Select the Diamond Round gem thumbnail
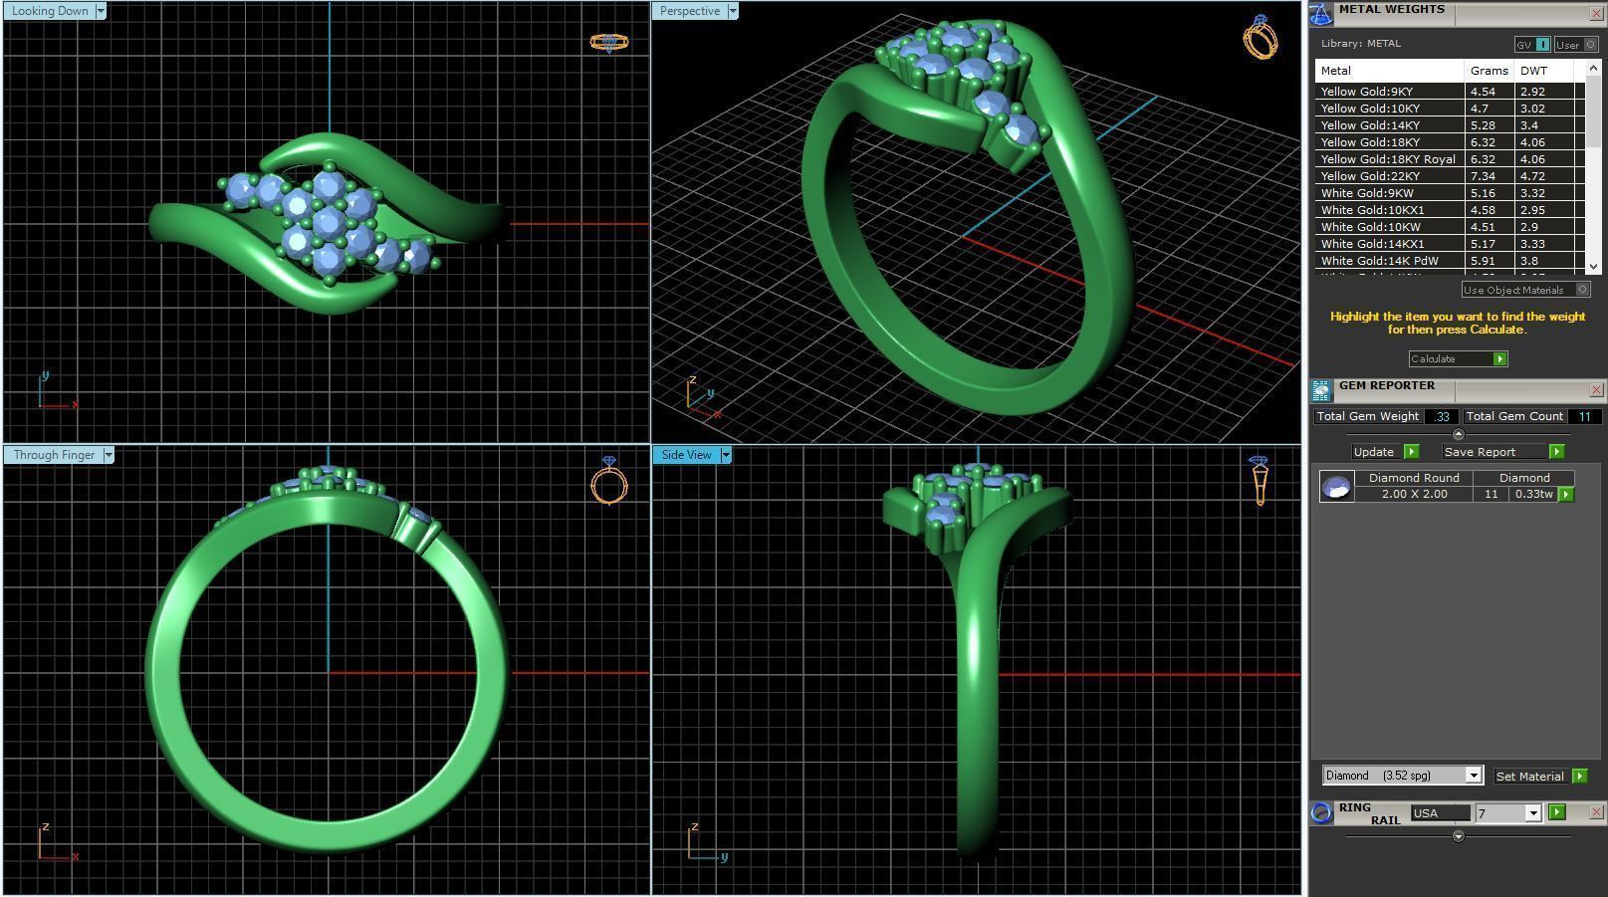Viewport: 1608px width, 897px height. pyautogui.click(x=1336, y=486)
